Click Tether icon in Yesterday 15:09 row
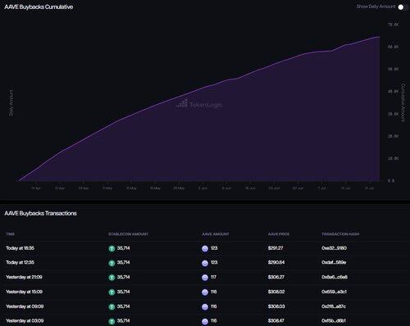The height and width of the screenshot is (326, 410). (112, 292)
